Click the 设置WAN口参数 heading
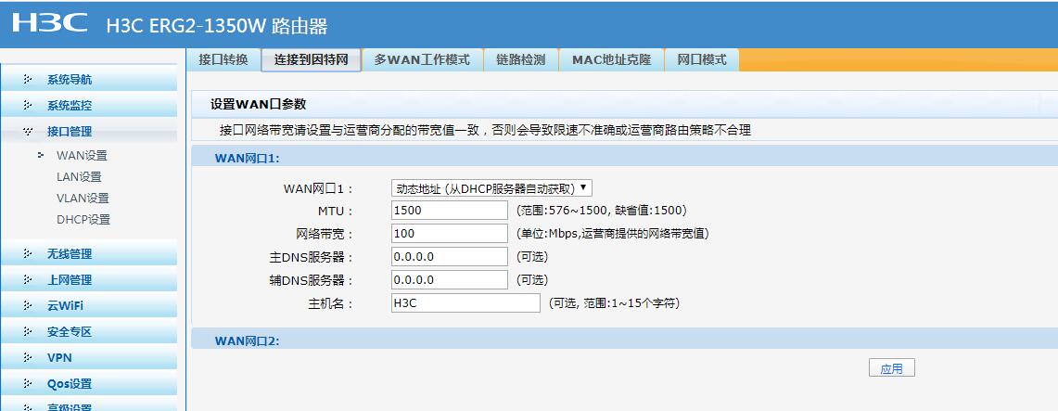This screenshot has height=411, width=1058. (259, 105)
